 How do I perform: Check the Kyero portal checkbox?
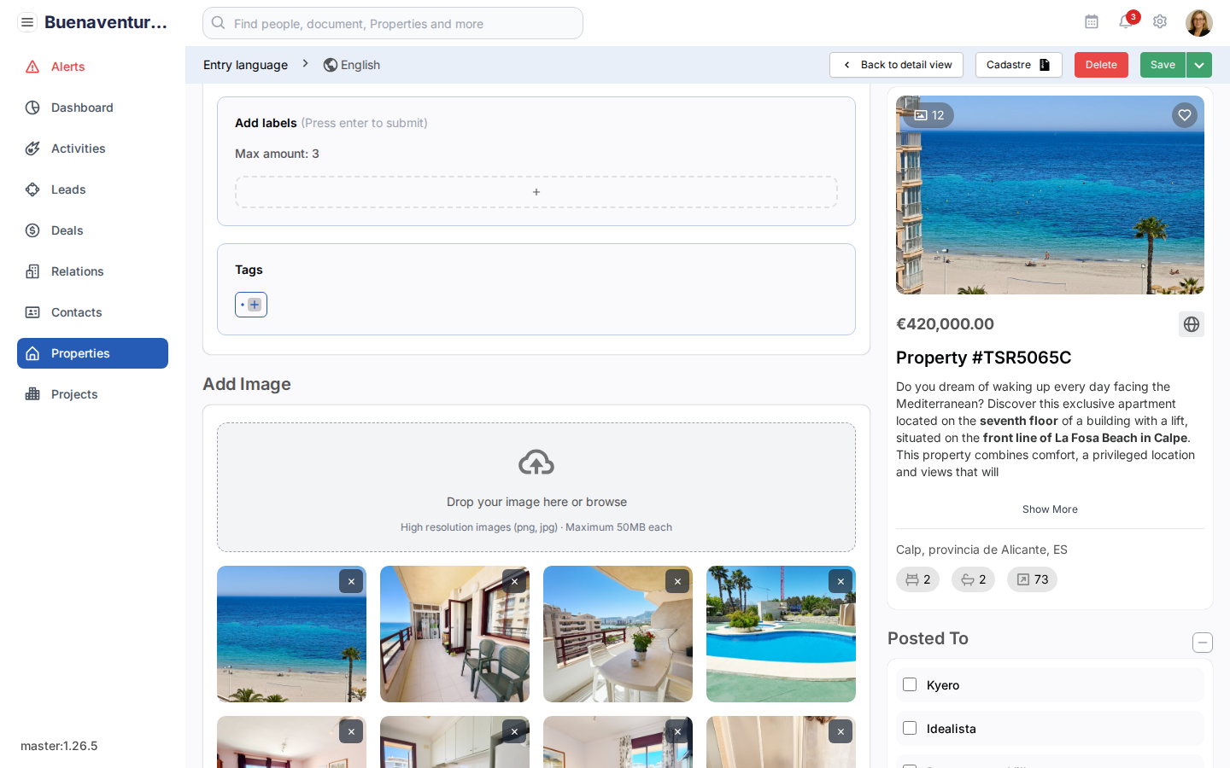910,684
